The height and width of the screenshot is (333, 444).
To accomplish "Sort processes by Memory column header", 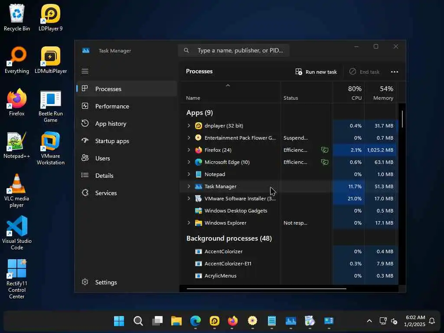I will point(380,93).
